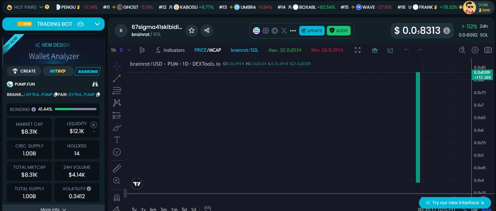
Task: Select the D timeframe
Action: (x=122, y=50)
